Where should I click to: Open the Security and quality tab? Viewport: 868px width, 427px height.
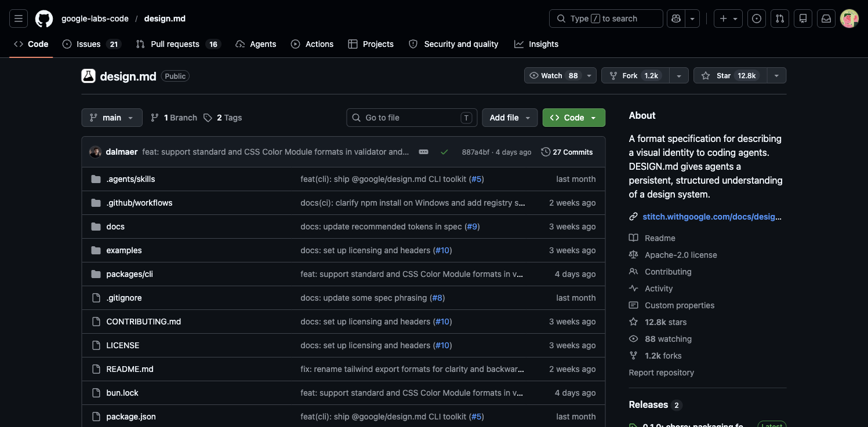tap(453, 44)
